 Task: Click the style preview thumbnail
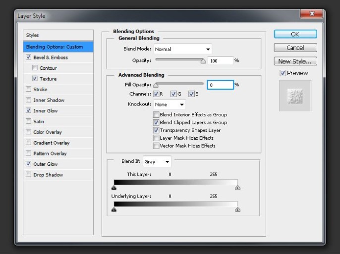click(x=295, y=96)
